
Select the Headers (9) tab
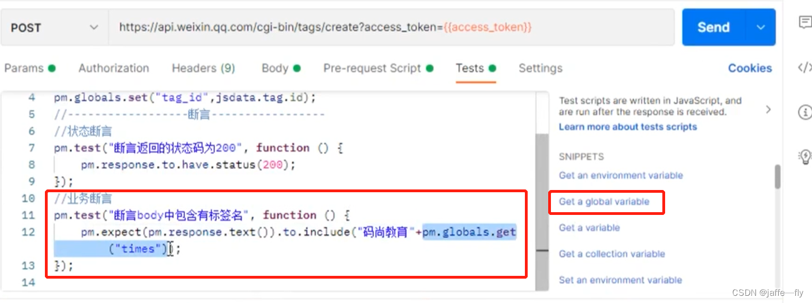(203, 68)
